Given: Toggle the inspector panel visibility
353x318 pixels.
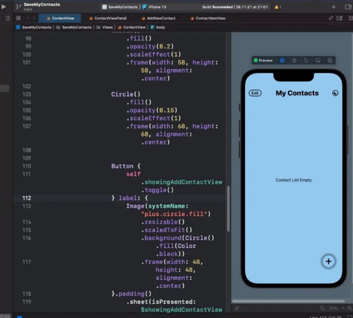Looking at the screenshot, I should tap(348, 7).
